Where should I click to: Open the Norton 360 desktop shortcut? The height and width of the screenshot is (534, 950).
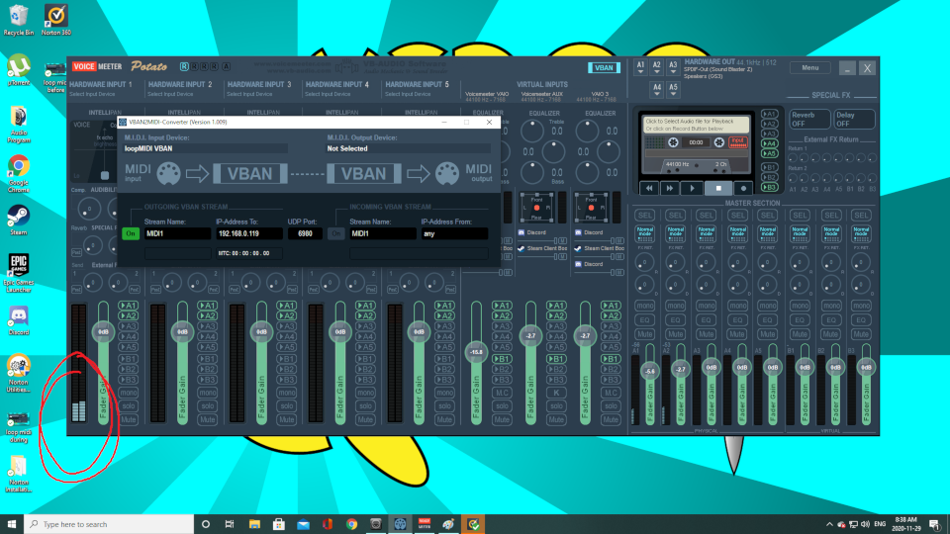tap(55, 20)
